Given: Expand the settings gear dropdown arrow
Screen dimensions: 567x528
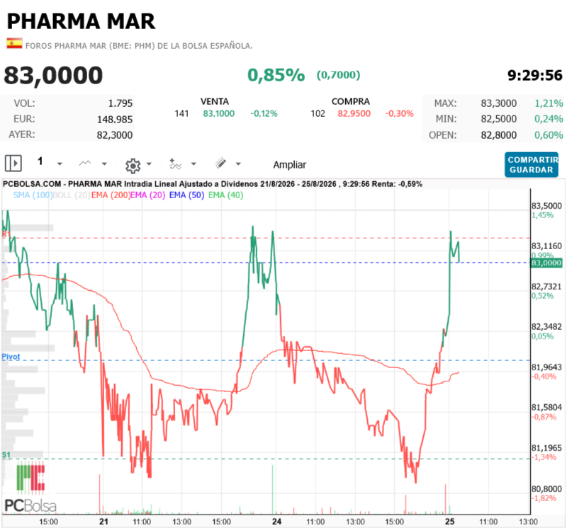Looking at the screenshot, I should [x=149, y=164].
